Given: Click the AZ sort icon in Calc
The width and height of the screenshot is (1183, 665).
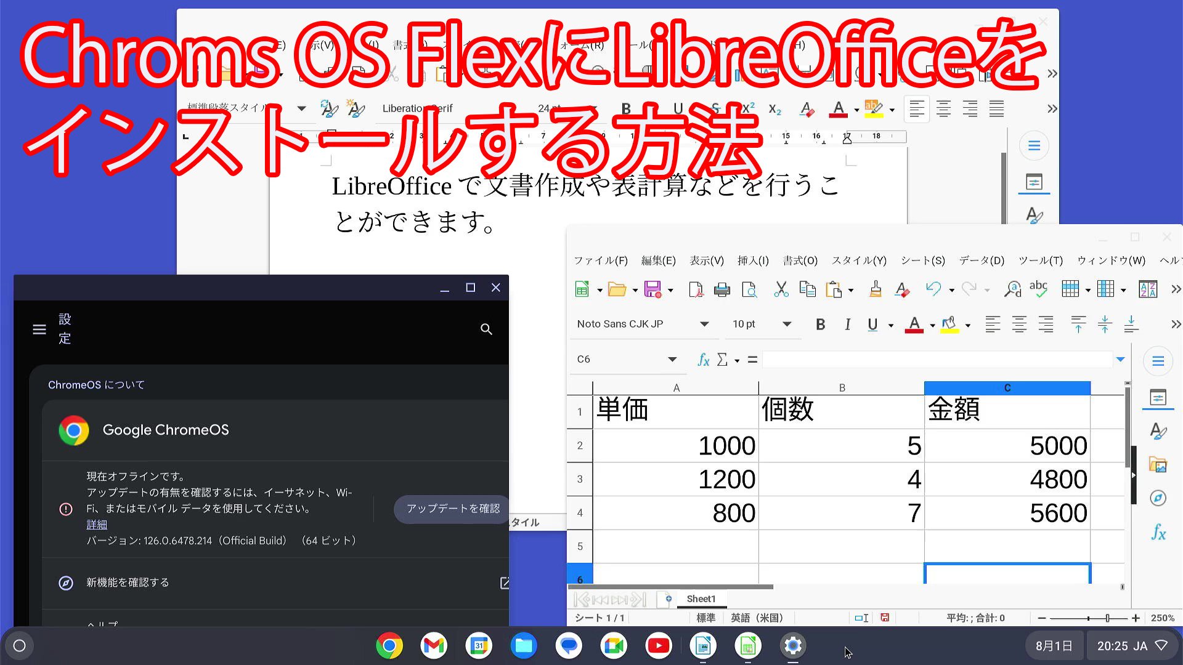Looking at the screenshot, I should click(1148, 289).
